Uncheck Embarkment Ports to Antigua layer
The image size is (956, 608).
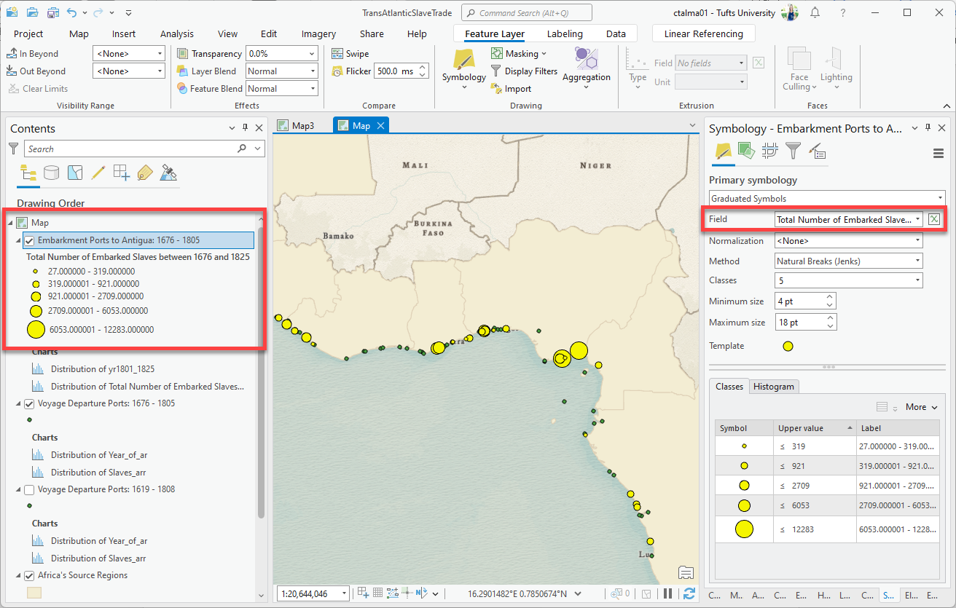(30, 240)
